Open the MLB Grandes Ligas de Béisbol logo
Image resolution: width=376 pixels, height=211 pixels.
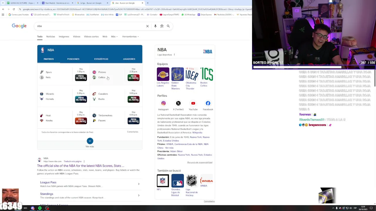[x=177, y=181]
